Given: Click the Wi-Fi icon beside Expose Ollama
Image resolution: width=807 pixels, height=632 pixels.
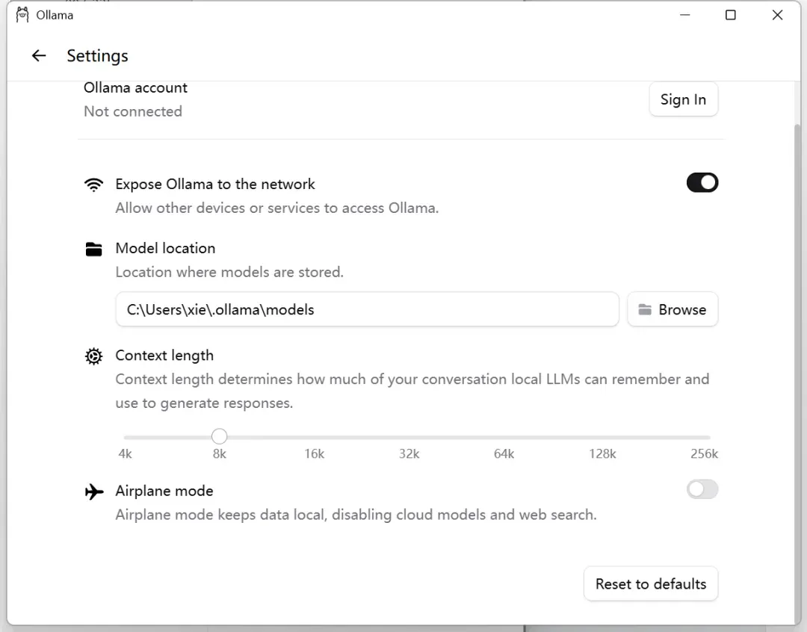Looking at the screenshot, I should point(93,185).
